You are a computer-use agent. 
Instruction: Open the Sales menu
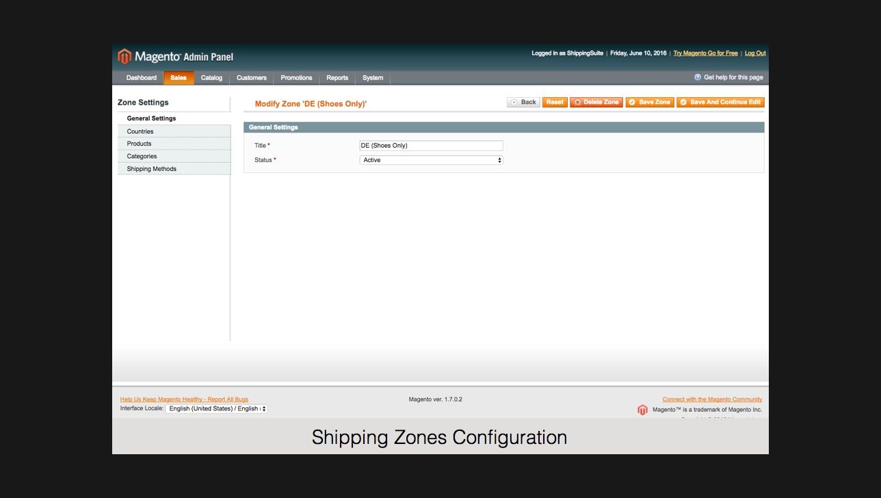coord(179,78)
